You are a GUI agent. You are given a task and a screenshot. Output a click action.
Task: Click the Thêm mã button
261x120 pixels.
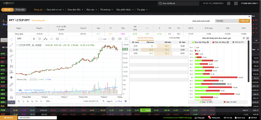244,21
